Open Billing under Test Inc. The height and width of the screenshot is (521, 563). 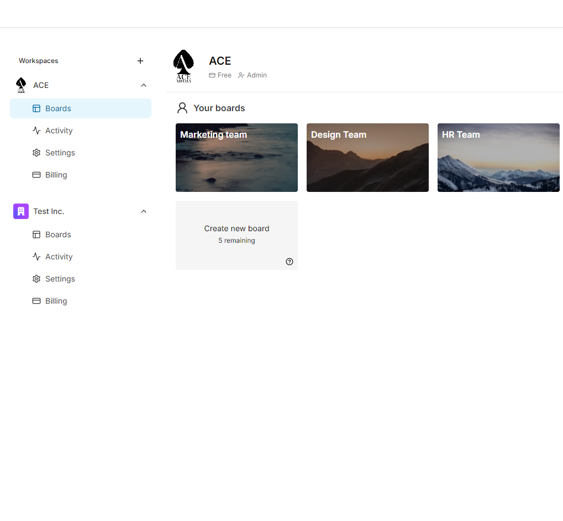[x=81, y=301]
